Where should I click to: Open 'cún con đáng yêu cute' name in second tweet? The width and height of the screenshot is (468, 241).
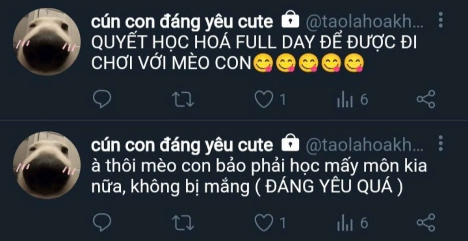click(x=182, y=146)
